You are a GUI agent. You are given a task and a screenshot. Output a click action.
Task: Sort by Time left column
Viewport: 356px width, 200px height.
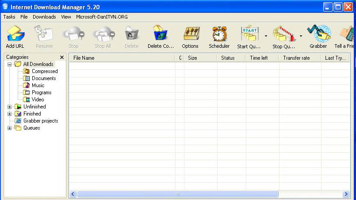[262, 58]
